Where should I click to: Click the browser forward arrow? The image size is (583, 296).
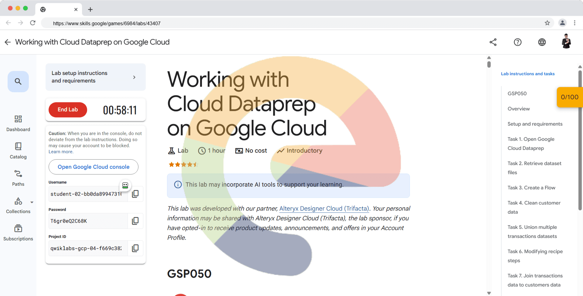(x=20, y=23)
